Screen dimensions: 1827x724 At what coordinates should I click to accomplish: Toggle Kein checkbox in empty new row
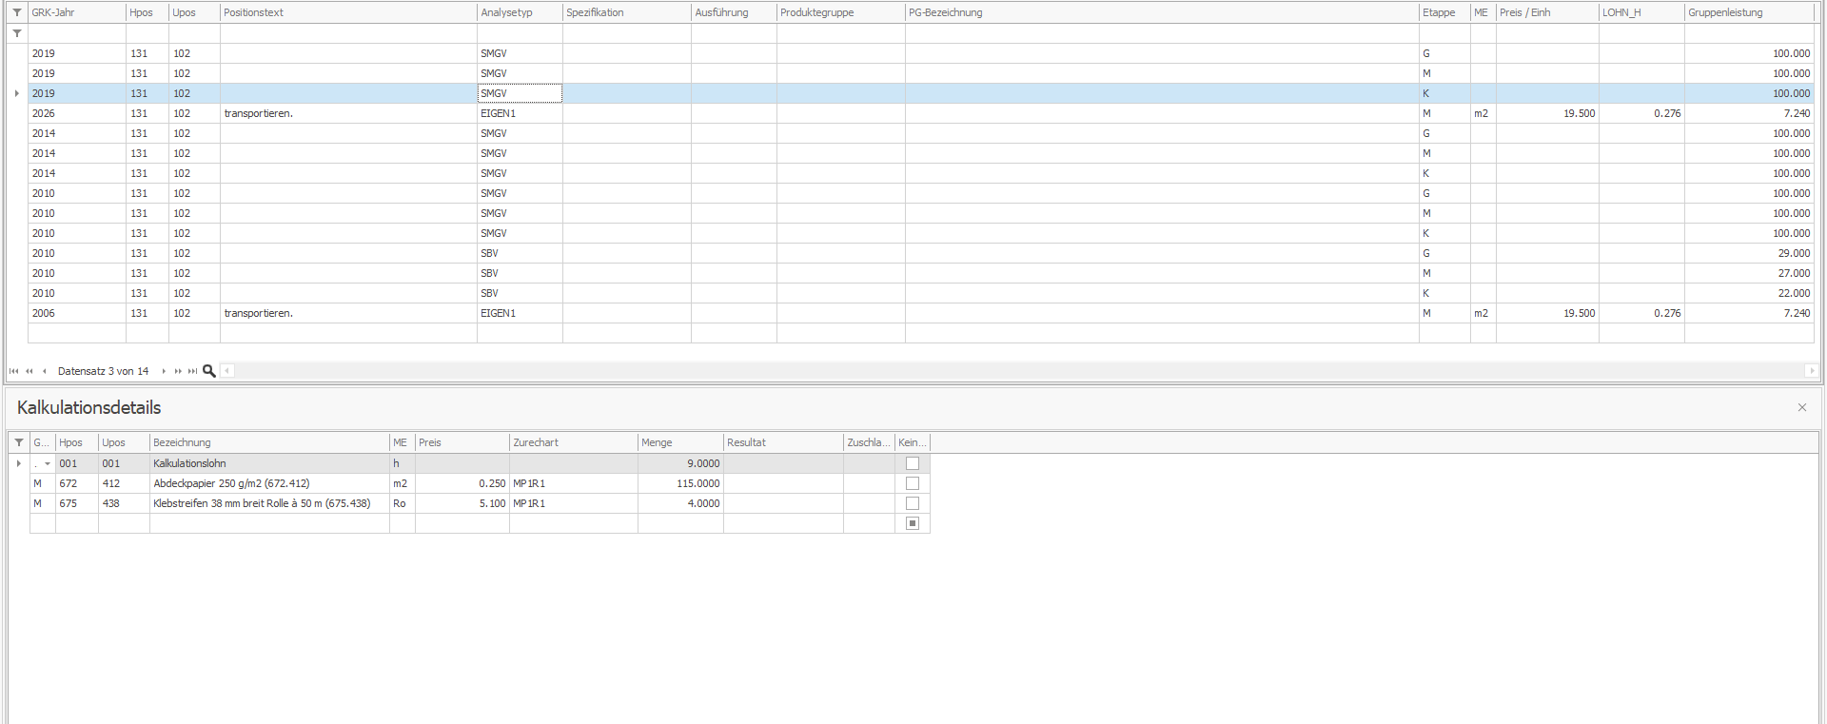(913, 523)
